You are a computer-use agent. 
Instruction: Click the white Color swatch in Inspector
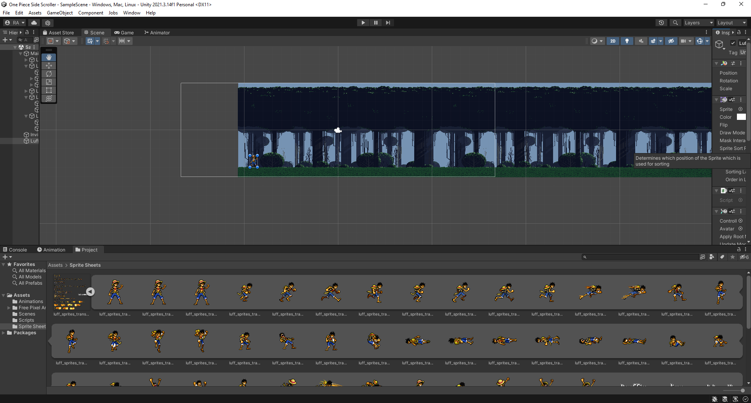click(741, 117)
